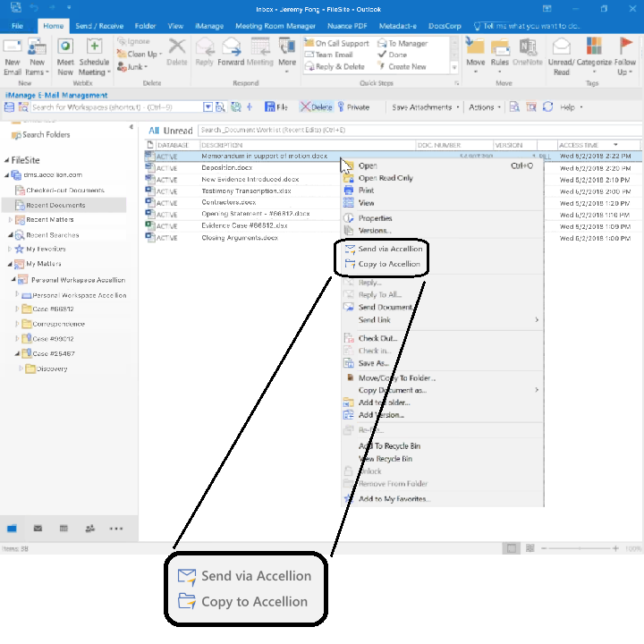Click the Refresh icon in iManage toolbar
644x644 pixels.
click(547, 106)
